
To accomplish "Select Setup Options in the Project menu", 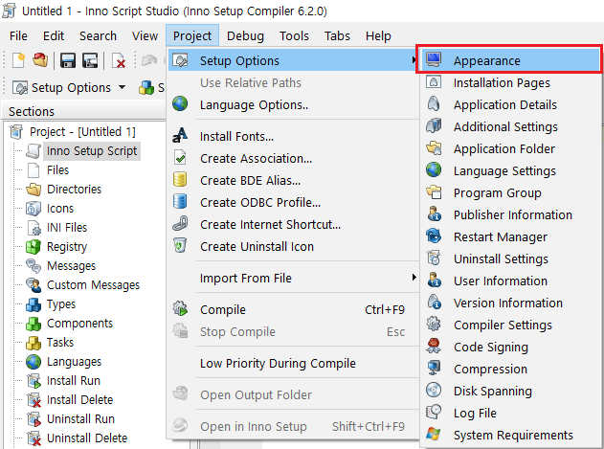I will 294,60.
